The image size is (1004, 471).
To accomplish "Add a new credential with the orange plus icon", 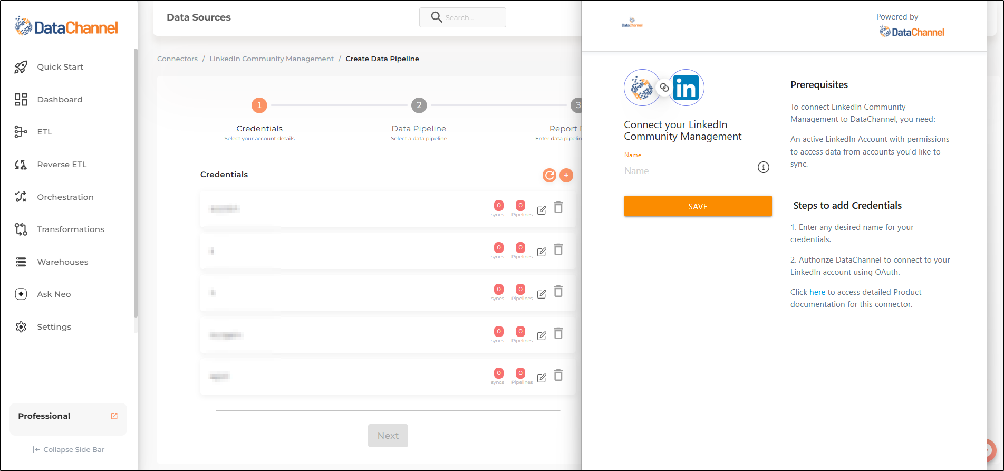I will pos(566,175).
